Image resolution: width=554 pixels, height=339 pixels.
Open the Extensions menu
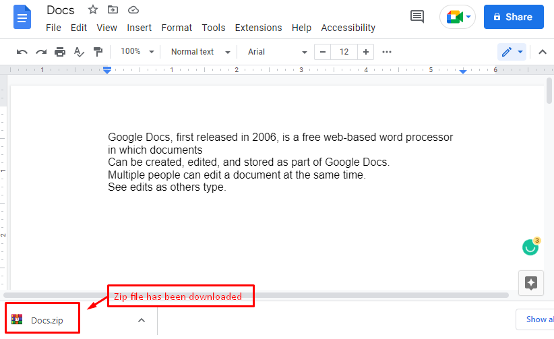click(x=258, y=28)
